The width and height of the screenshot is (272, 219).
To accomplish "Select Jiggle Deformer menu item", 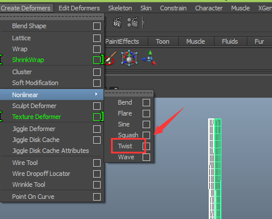I will point(34,129).
